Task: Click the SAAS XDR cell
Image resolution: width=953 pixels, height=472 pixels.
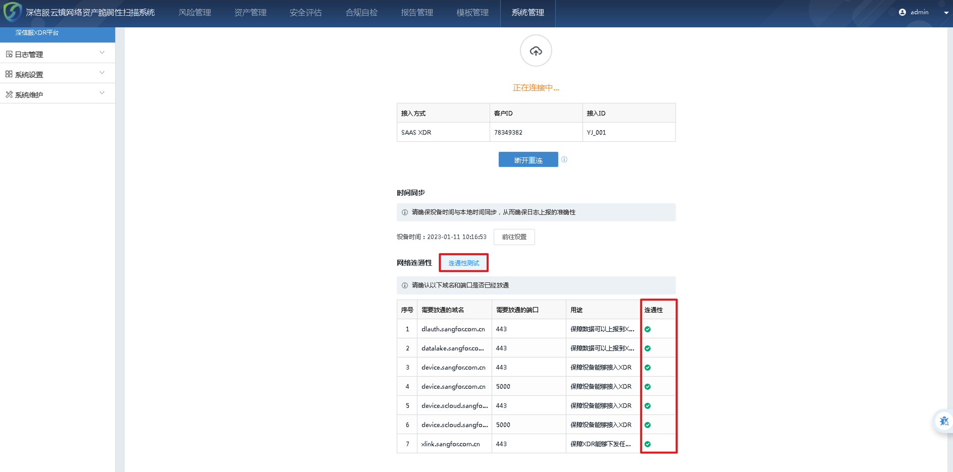Action: point(443,132)
